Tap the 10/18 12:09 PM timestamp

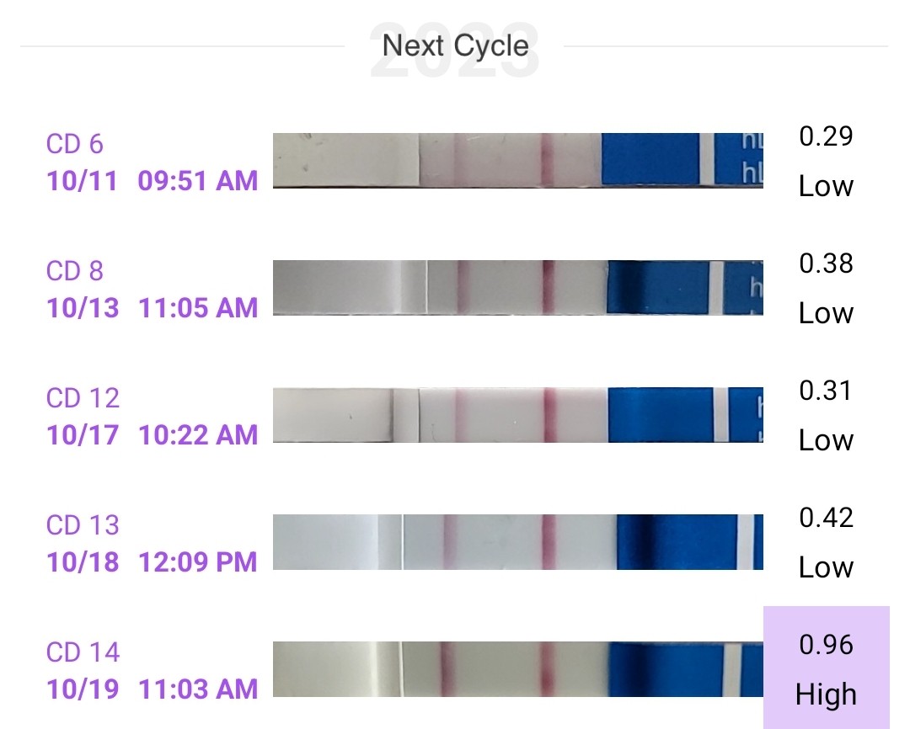(x=153, y=561)
